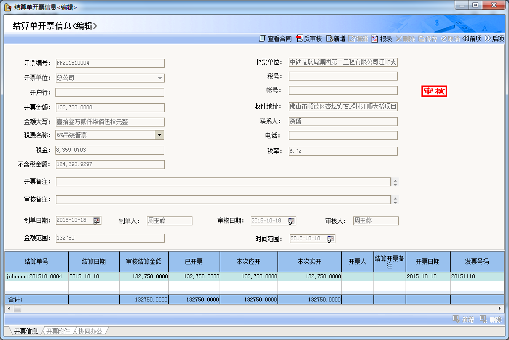Screen dimensions: 509x340
Task: Click the 查看合同 toolbar button
Action: [x=276, y=39]
